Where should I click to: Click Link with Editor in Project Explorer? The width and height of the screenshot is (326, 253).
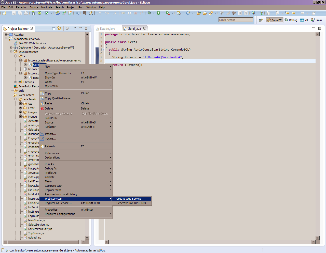[x=59, y=29]
